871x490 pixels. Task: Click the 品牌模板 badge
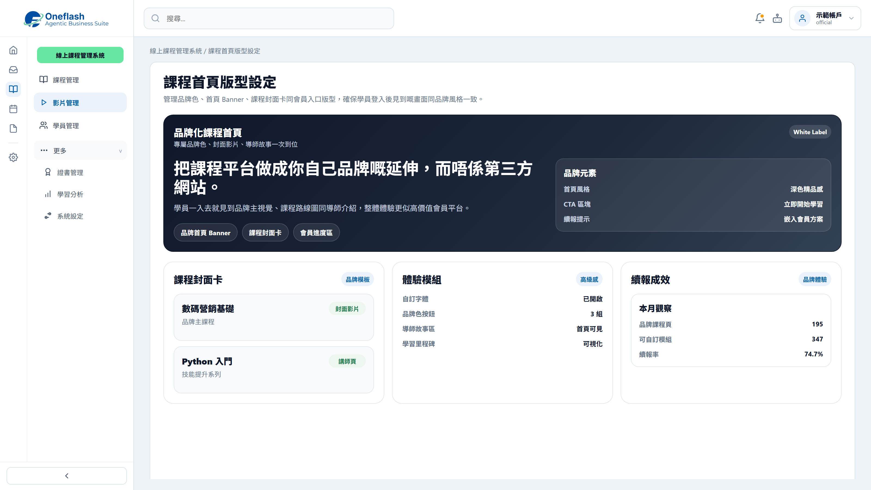(x=357, y=279)
